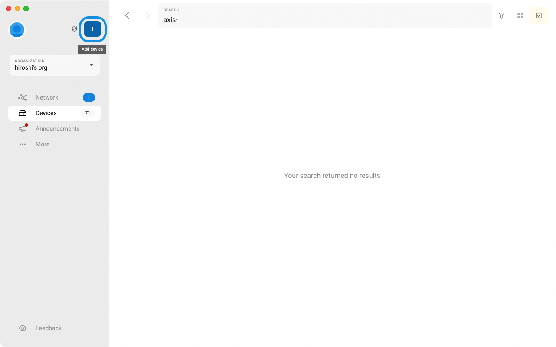556x347 pixels.
Task: Open Announcements in the sidebar
Action: (55, 129)
